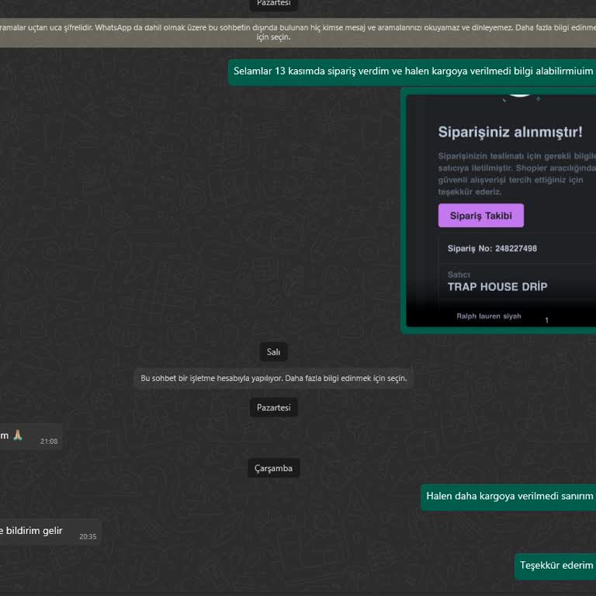Open the encryption info banner
Screen dimensions: 596x596
[x=298, y=33]
